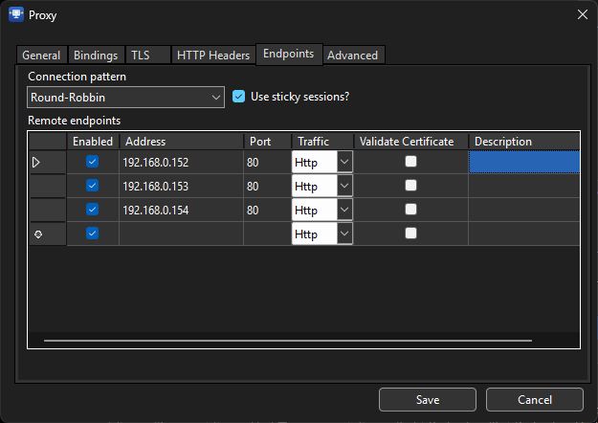Disable the endpoint 192.168.0.152 Enabled checkbox
This screenshot has width=598, height=423.
[x=92, y=162]
